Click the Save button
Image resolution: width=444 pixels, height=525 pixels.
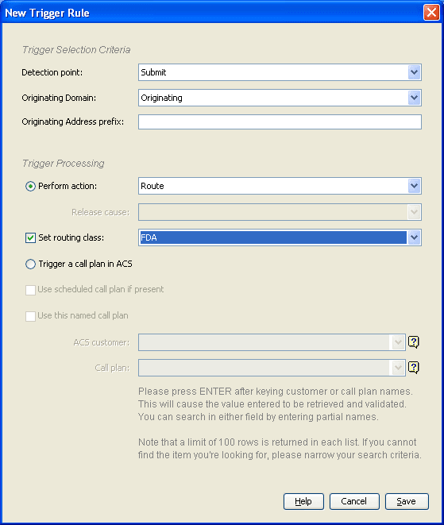(407, 501)
